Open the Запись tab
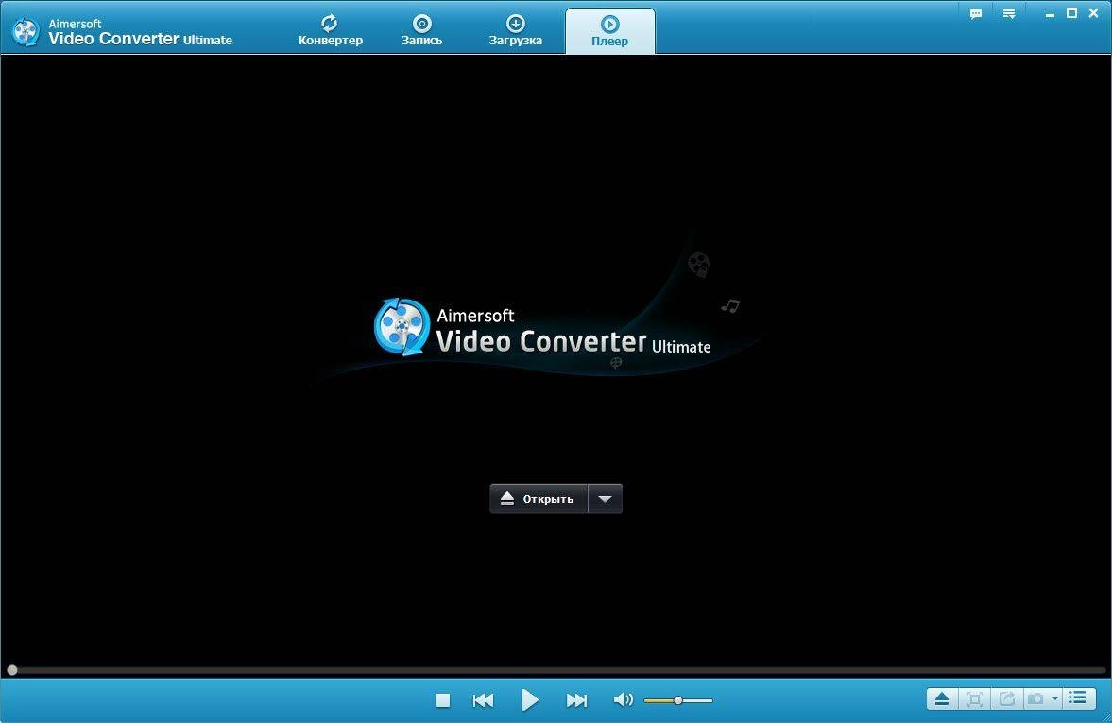The image size is (1112, 723). (421, 30)
